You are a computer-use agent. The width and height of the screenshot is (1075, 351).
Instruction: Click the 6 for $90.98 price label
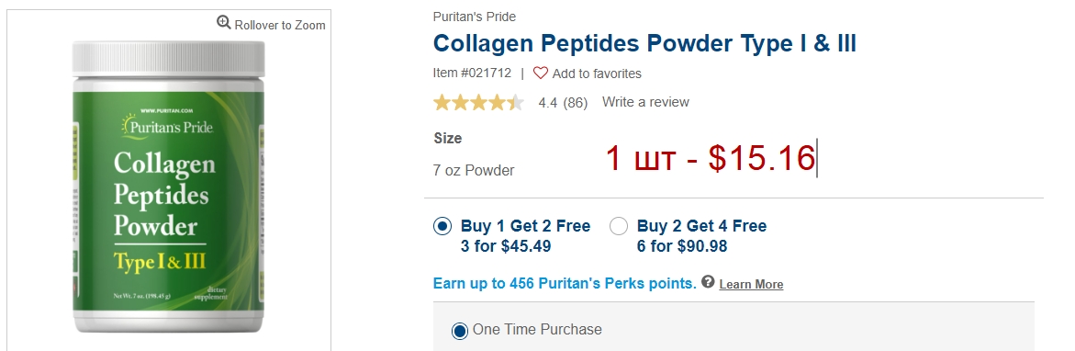(x=682, y=246)
